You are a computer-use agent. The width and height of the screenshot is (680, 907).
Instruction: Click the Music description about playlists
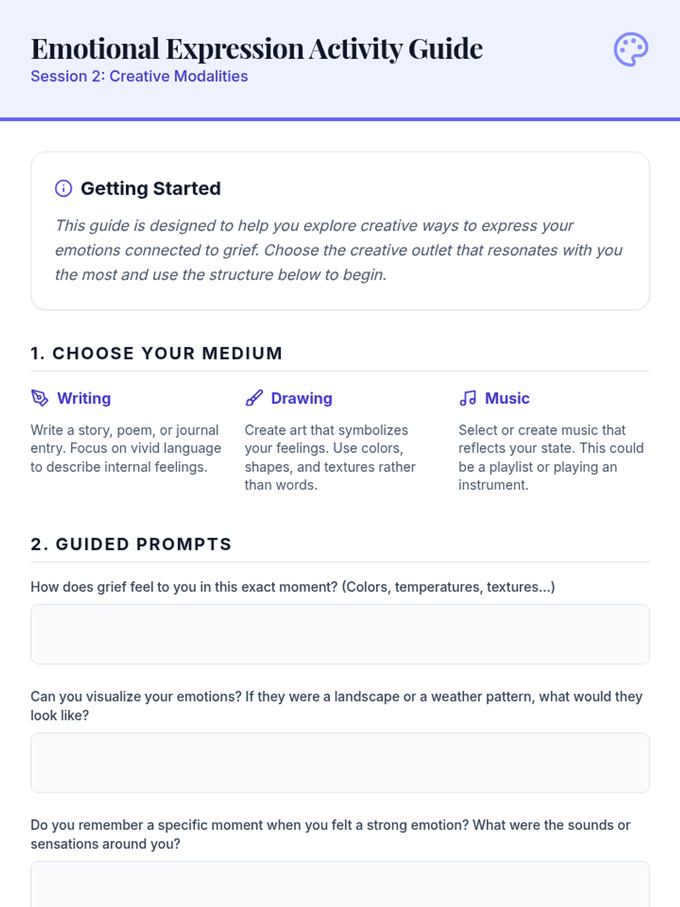(x=551, y=457)
